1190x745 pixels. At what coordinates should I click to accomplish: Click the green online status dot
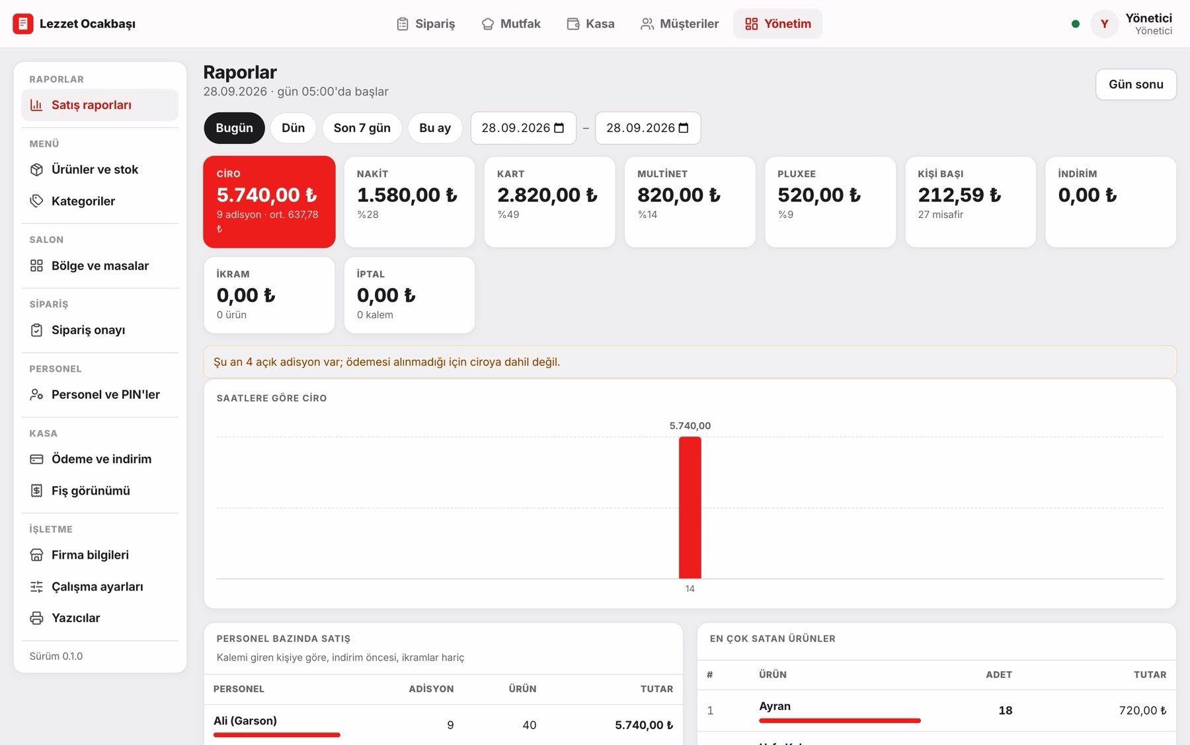[1076, 24]
